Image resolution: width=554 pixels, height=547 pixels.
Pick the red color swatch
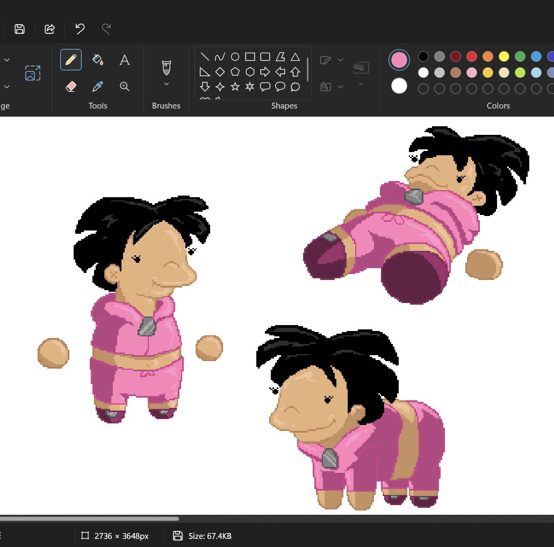[472, 56]
